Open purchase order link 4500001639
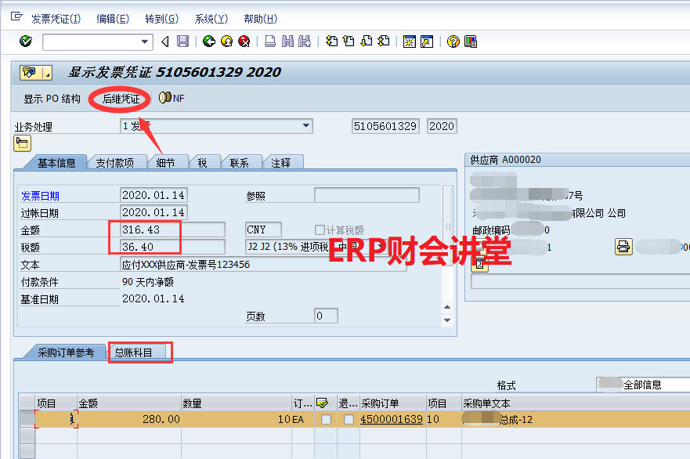This screenshot has height=459, width=690. [392, 419]
